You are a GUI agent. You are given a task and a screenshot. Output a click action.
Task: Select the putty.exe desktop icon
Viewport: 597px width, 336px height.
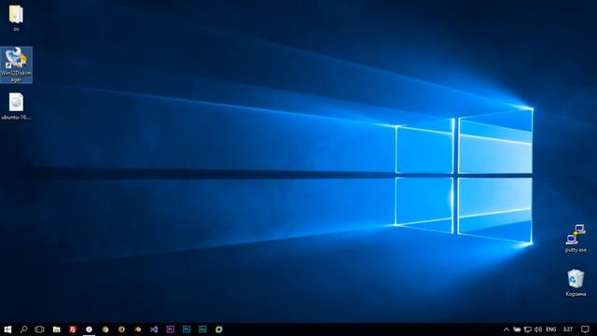[576, 239]
